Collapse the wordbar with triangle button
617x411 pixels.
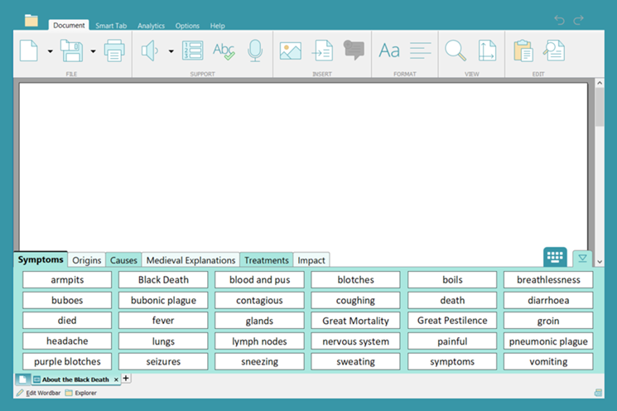click(583, 259)
